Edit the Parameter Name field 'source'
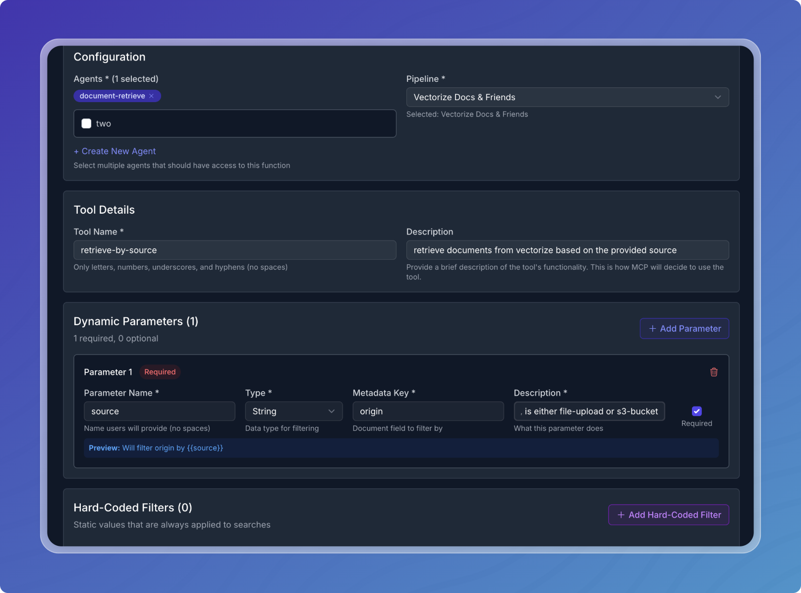 point(160,412)
